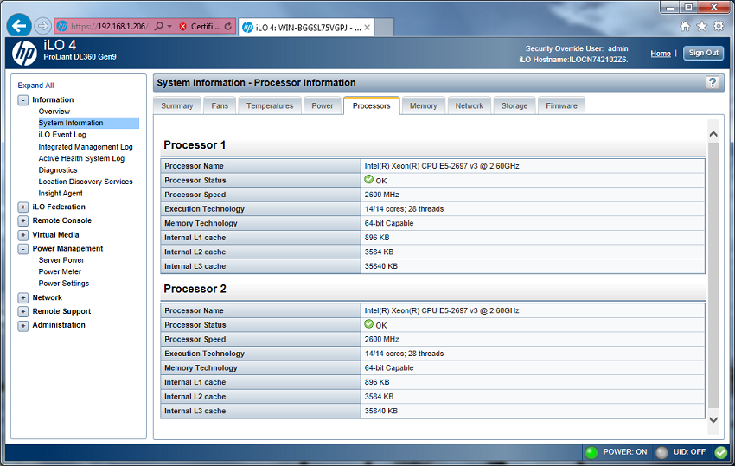The image size is (735, 466).
Task: Click the green health checkmark status icon
Action: click(x=721, y=452)
